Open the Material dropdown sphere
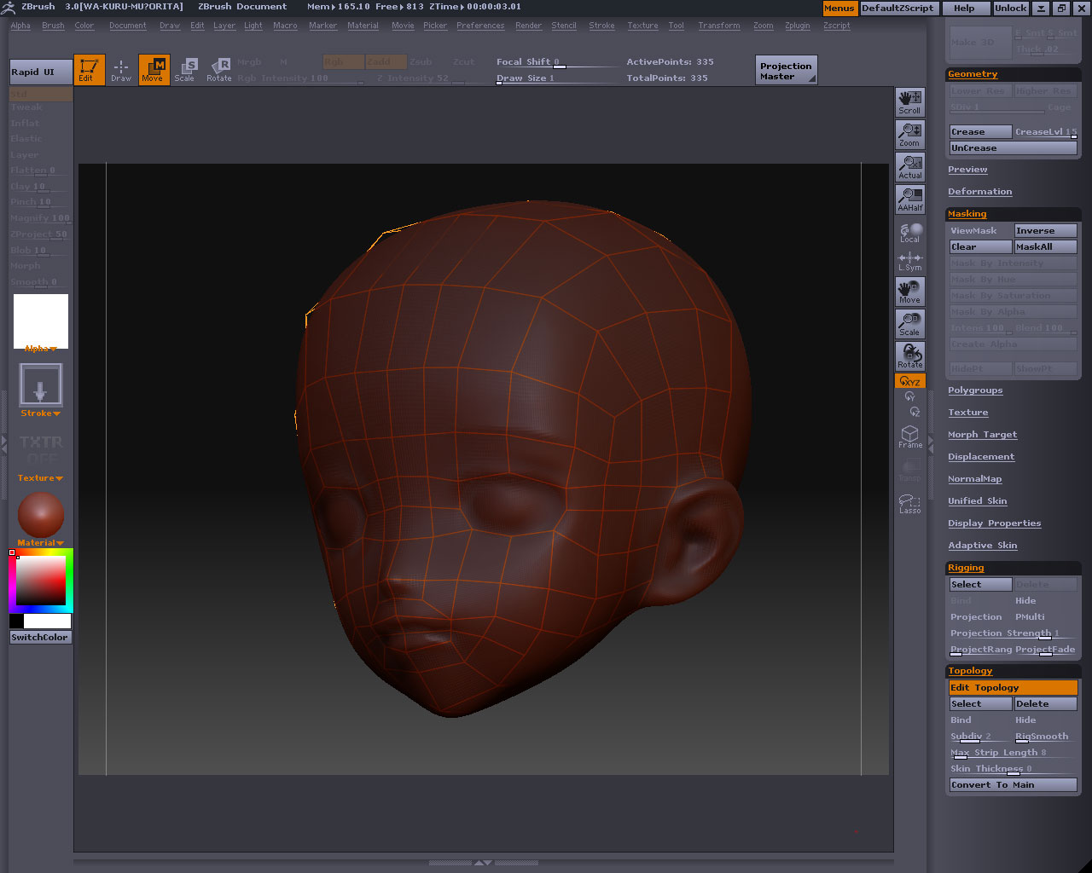 click(41, 515)
